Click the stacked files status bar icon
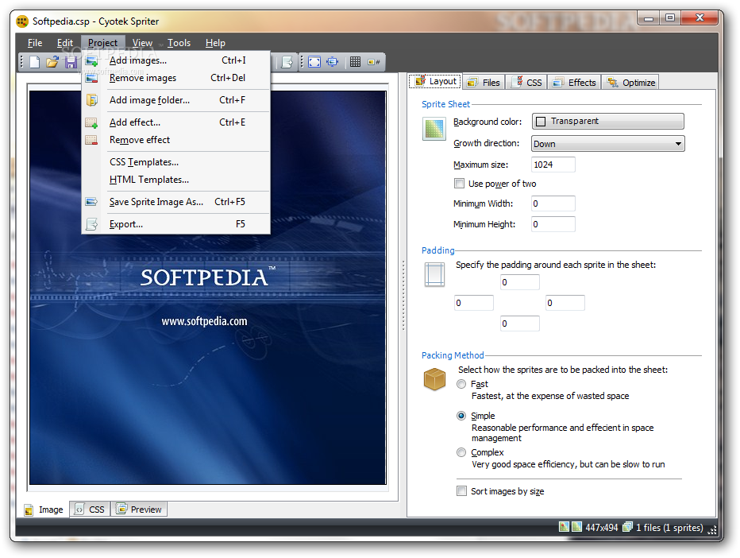 [627, 527]
